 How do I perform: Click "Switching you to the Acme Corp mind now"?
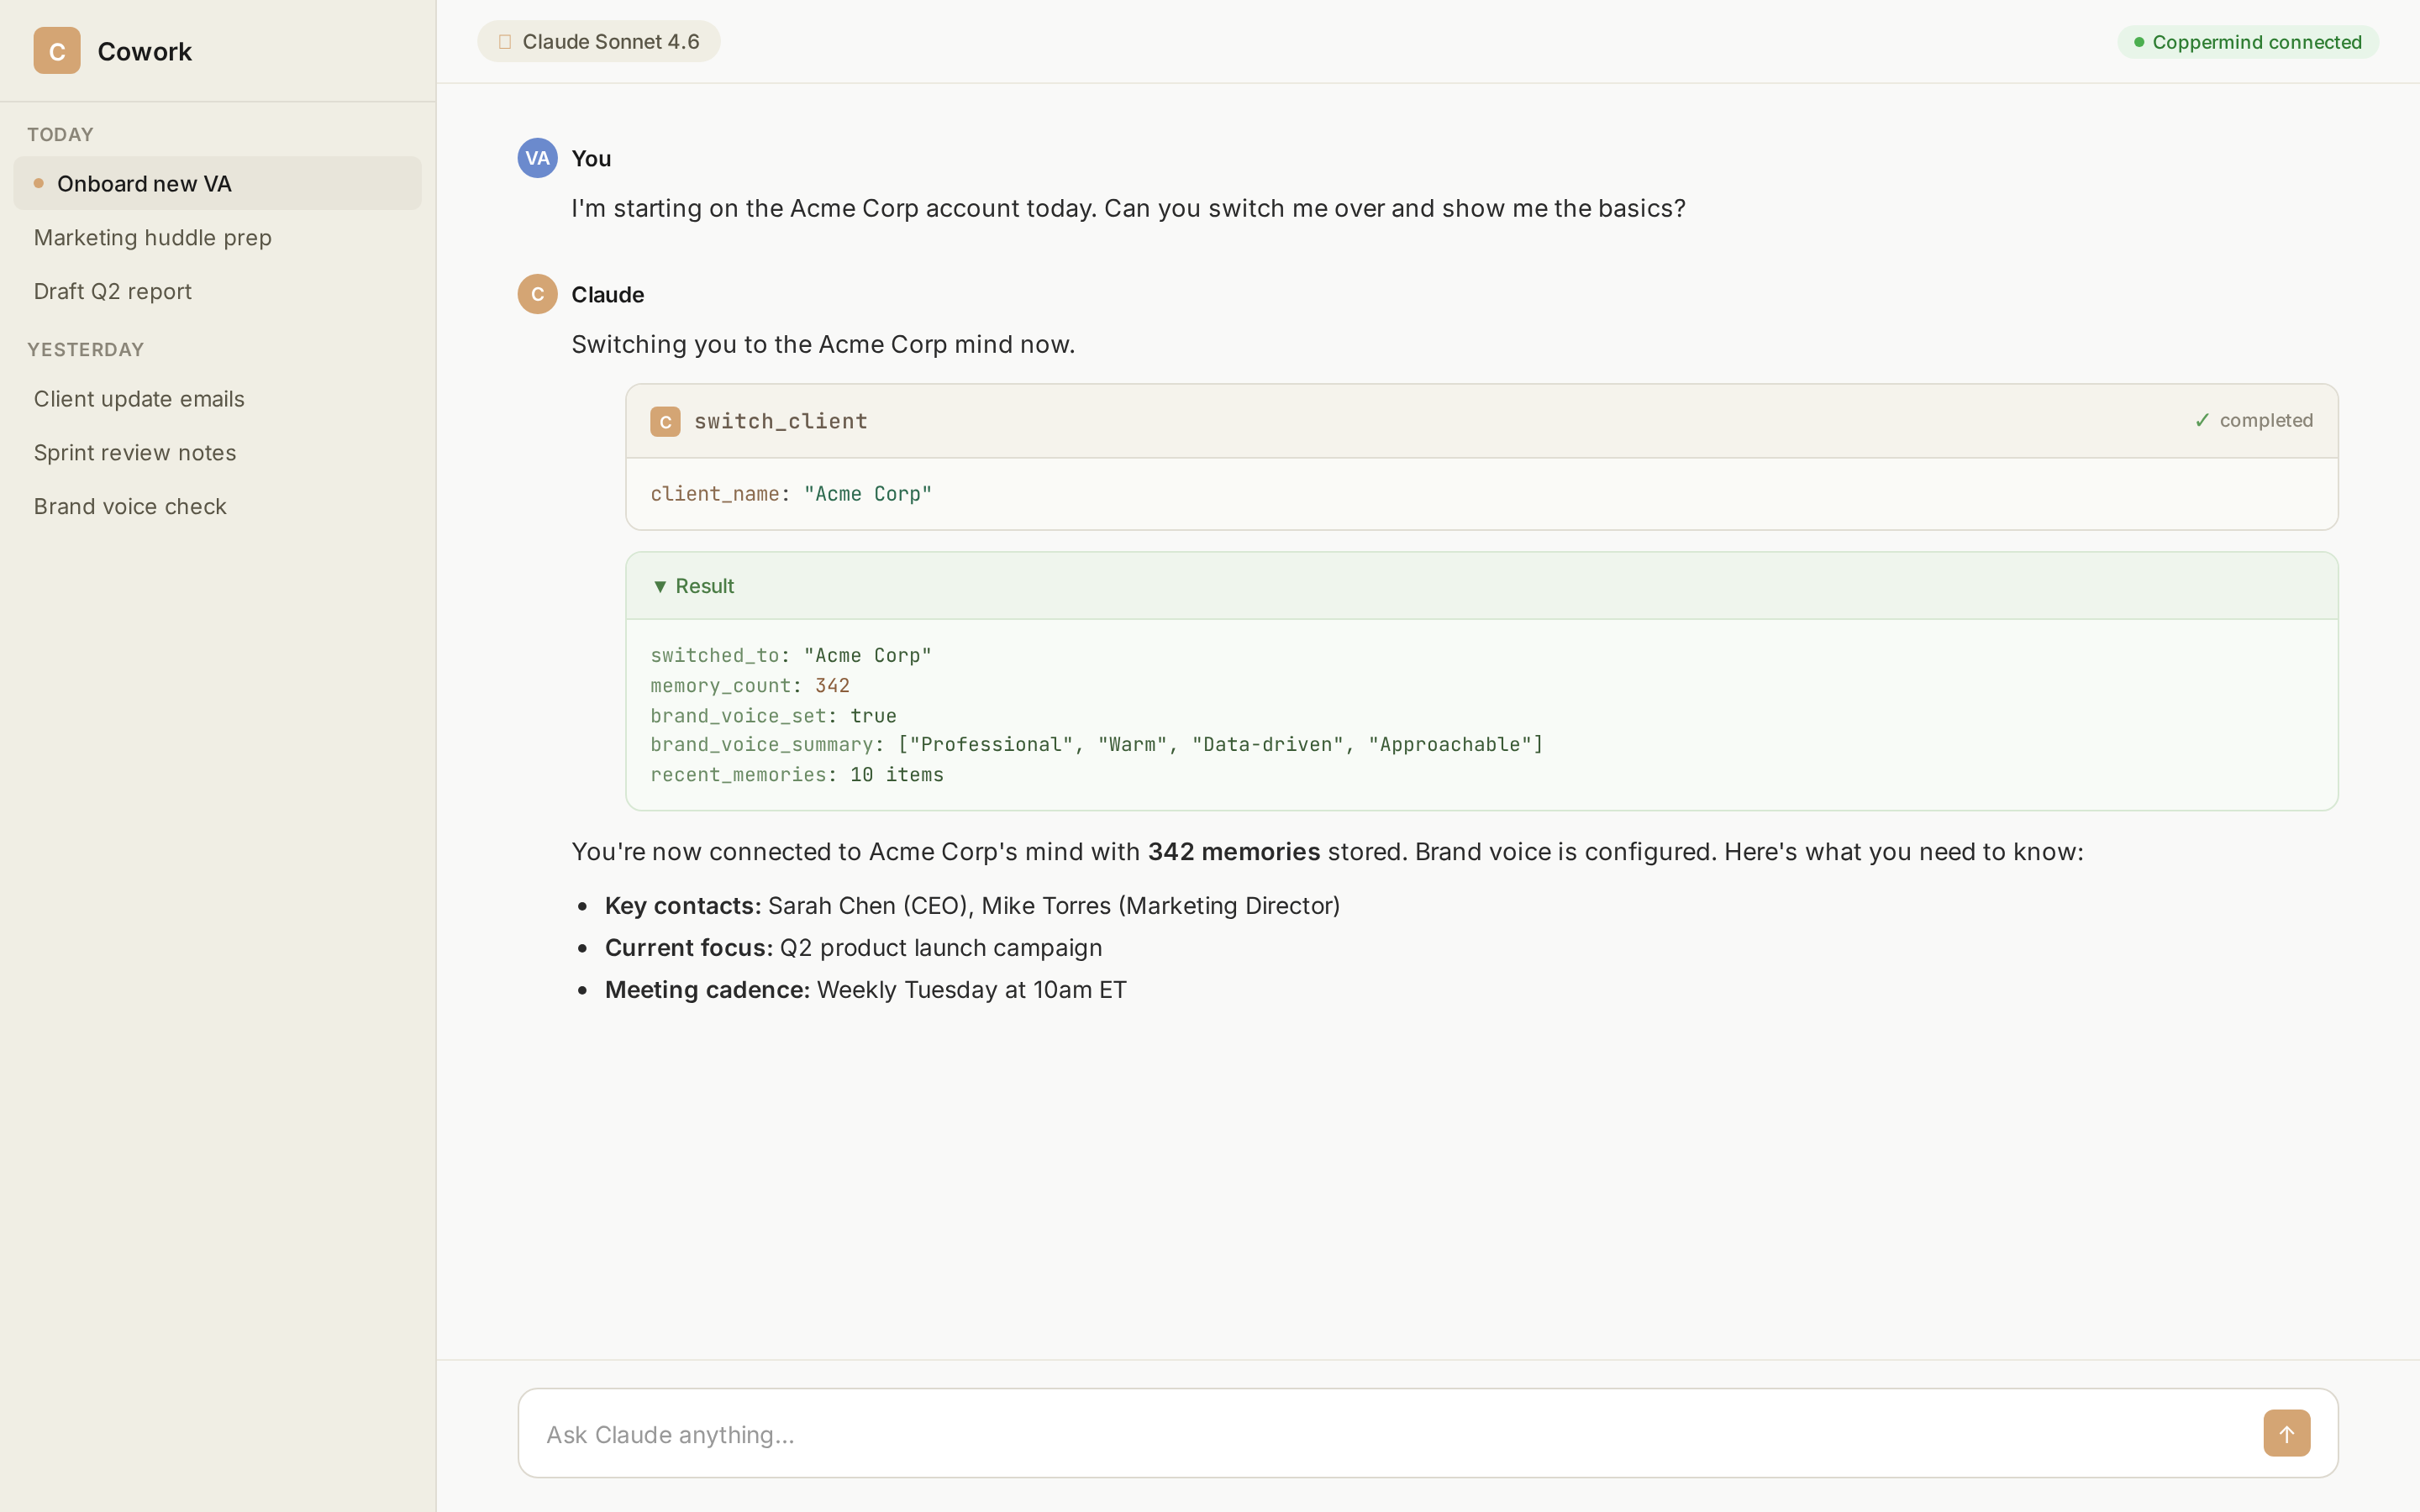[823, 344]
